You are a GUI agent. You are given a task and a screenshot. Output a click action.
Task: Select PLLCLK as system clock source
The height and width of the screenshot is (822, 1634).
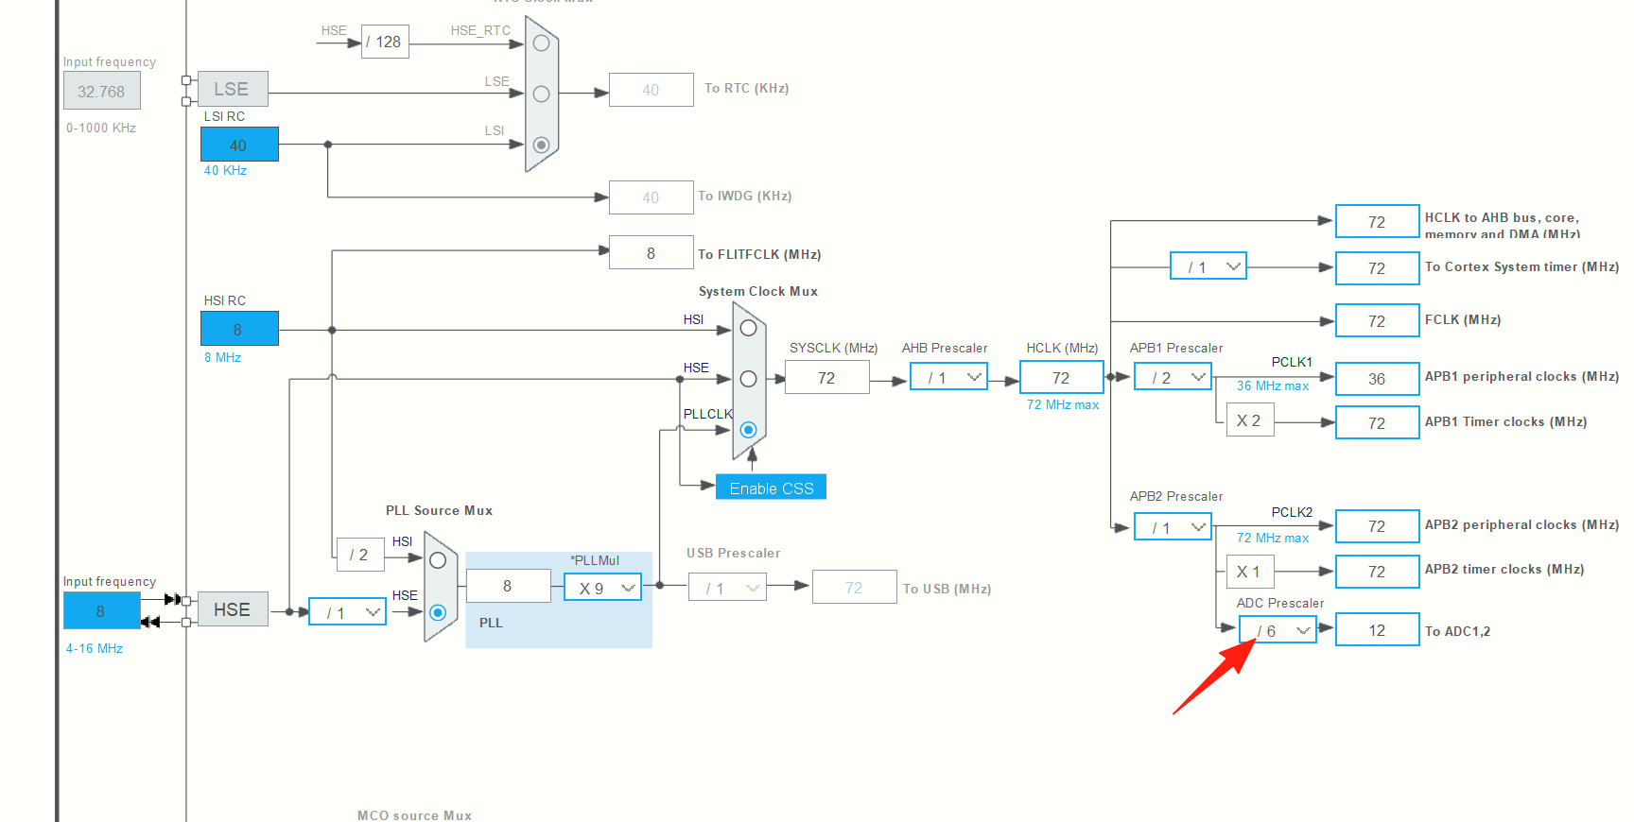point(748,430)
